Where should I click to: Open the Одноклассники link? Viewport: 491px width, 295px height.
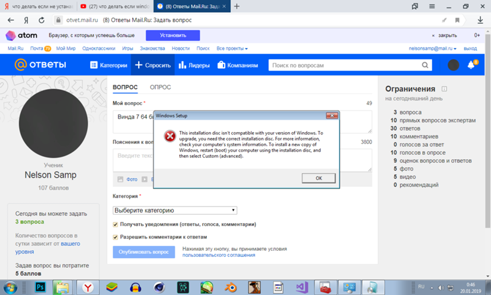pos(99,49)
